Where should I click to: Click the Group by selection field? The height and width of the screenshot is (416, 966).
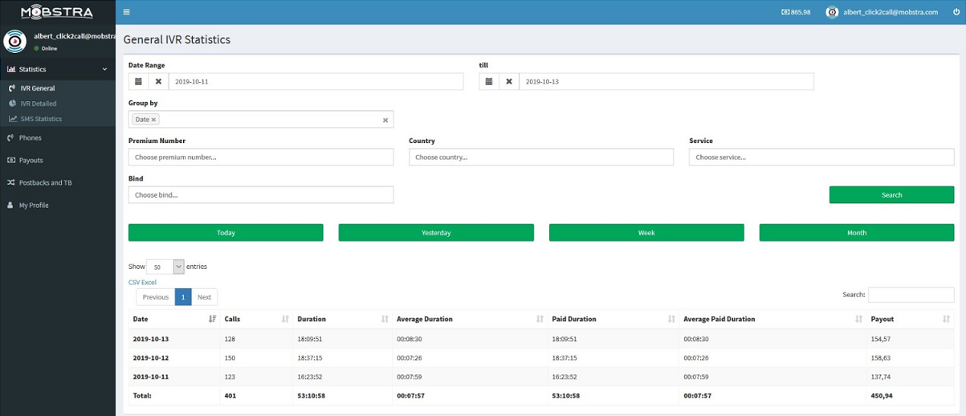click(x=261, y=119)
